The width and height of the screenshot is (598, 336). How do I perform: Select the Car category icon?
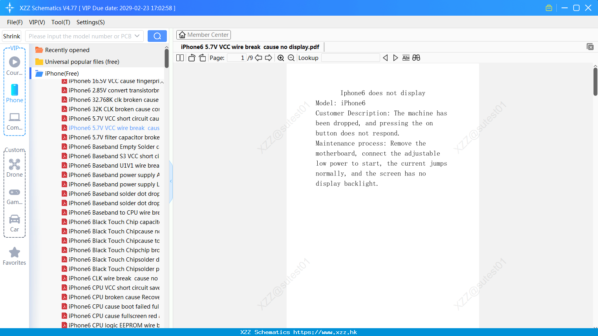click(15, 223)
